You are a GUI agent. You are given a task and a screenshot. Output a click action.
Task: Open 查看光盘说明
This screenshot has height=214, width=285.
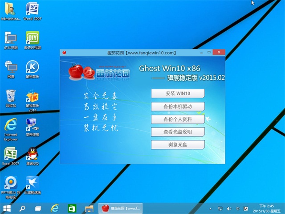(178, 132)
